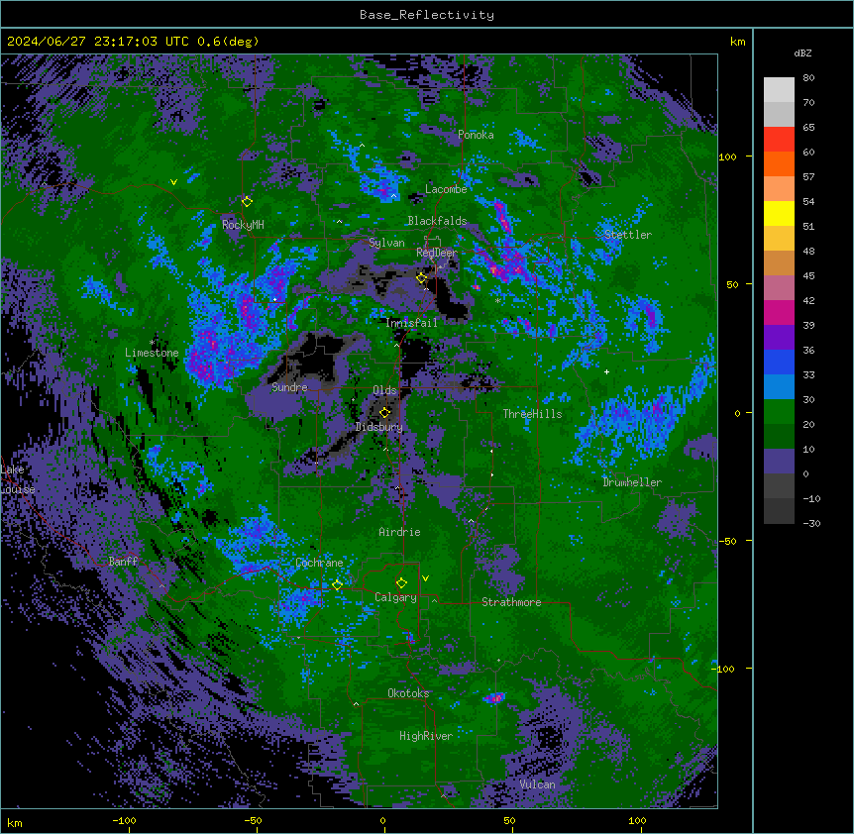Click the -100 tick on the bottom axis

[x=124, y=820]
